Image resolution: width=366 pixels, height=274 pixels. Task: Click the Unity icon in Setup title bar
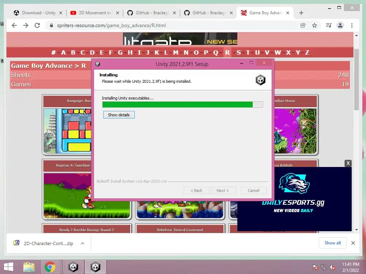(x=98, y=64)
